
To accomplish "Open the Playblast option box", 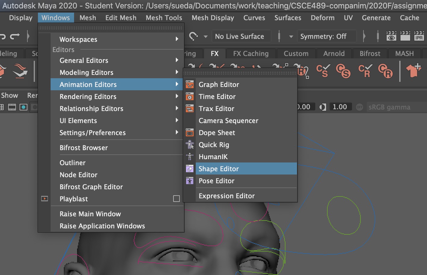I will (176, 199).
